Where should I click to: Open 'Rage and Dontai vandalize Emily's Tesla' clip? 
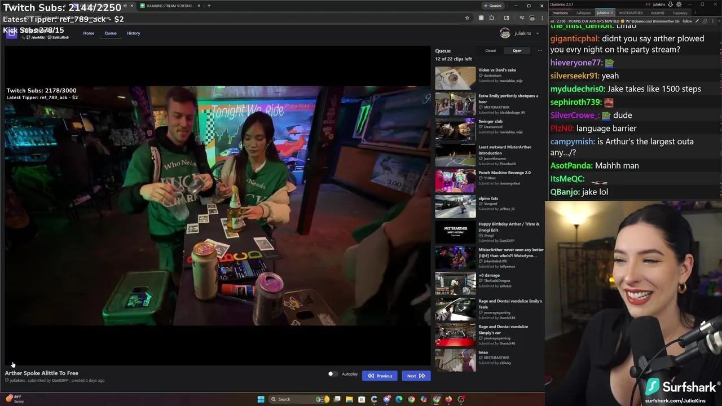pyautogui.click(x=455, y=309)
